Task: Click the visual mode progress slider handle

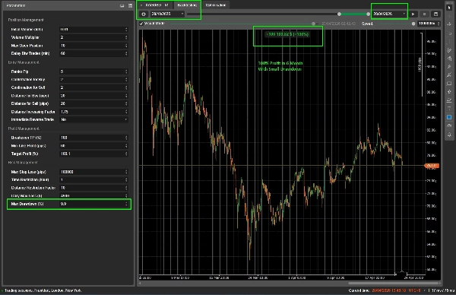Action: (x=313, y=24)
